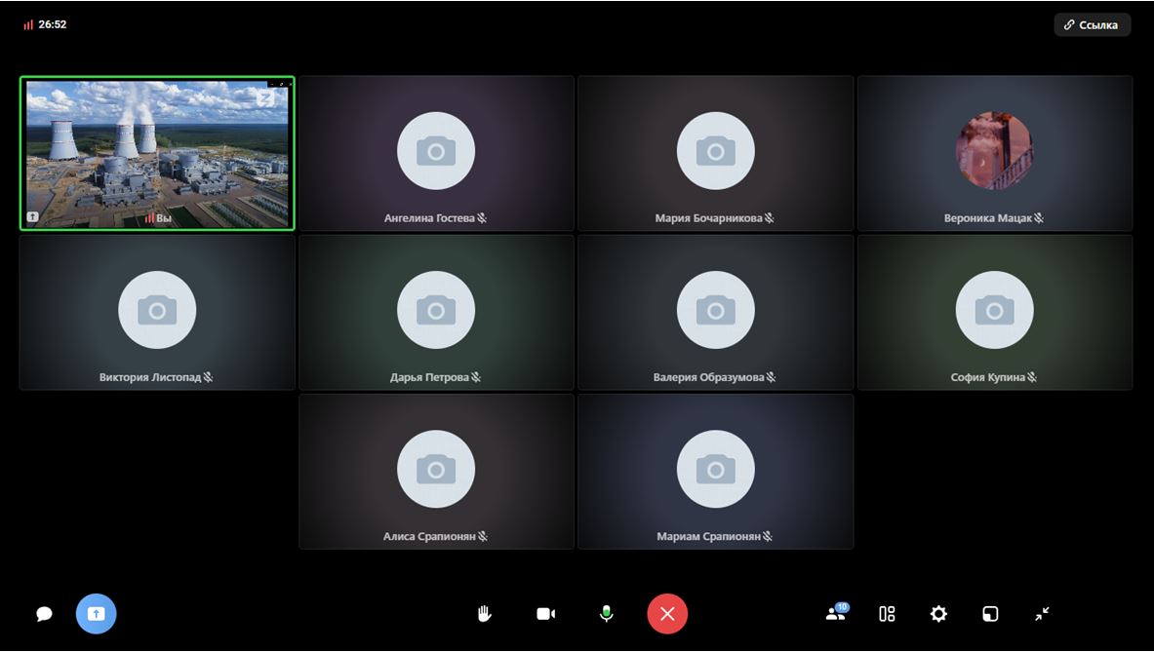This screenshot has height=652, width=1154.
Task: Select Мариам Срапионян's camera placeholder
Action: point(715,469)
